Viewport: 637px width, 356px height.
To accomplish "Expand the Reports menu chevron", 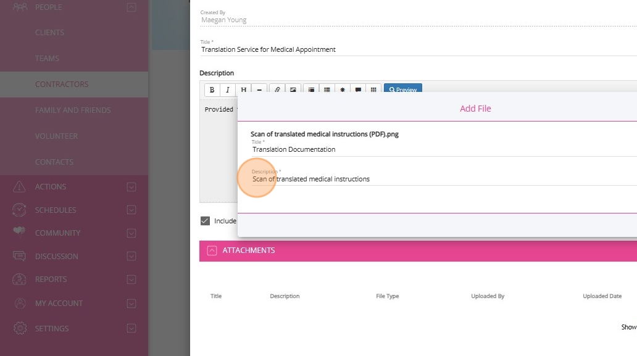I will click(131, 279).
